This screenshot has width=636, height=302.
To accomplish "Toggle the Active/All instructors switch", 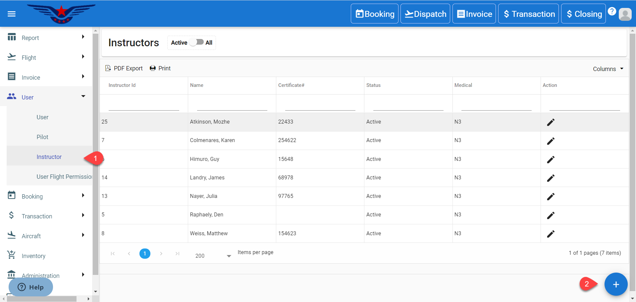I will coord(197,42).
